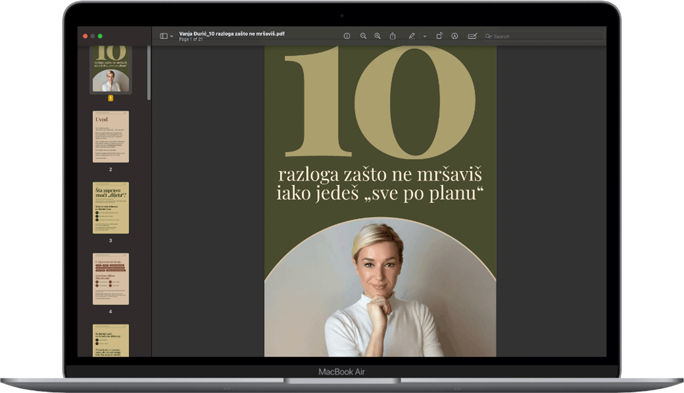This screenshot has width=684, height=393.
Task: Show the Markup toolbar
Action: (x=455, y=36)
